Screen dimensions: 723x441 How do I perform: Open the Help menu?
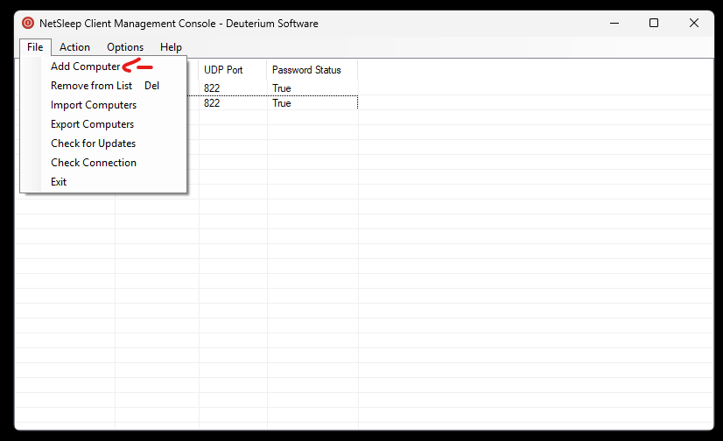[171, 47]
